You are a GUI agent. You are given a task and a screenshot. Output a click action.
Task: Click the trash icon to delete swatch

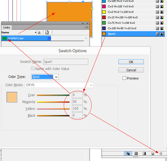161,154
